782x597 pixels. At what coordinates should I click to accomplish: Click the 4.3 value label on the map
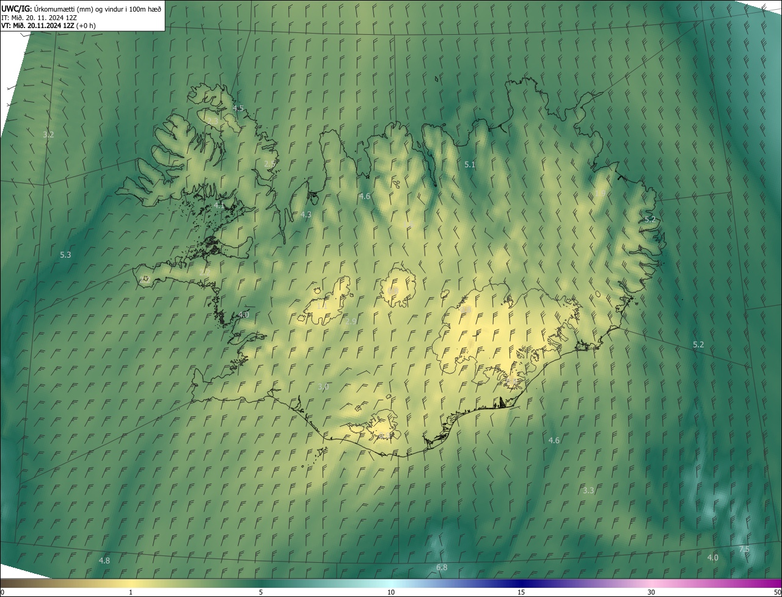click(x=306, y=215)
